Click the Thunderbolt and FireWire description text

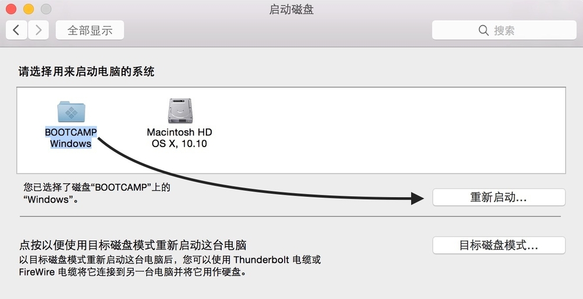point(170,266)
